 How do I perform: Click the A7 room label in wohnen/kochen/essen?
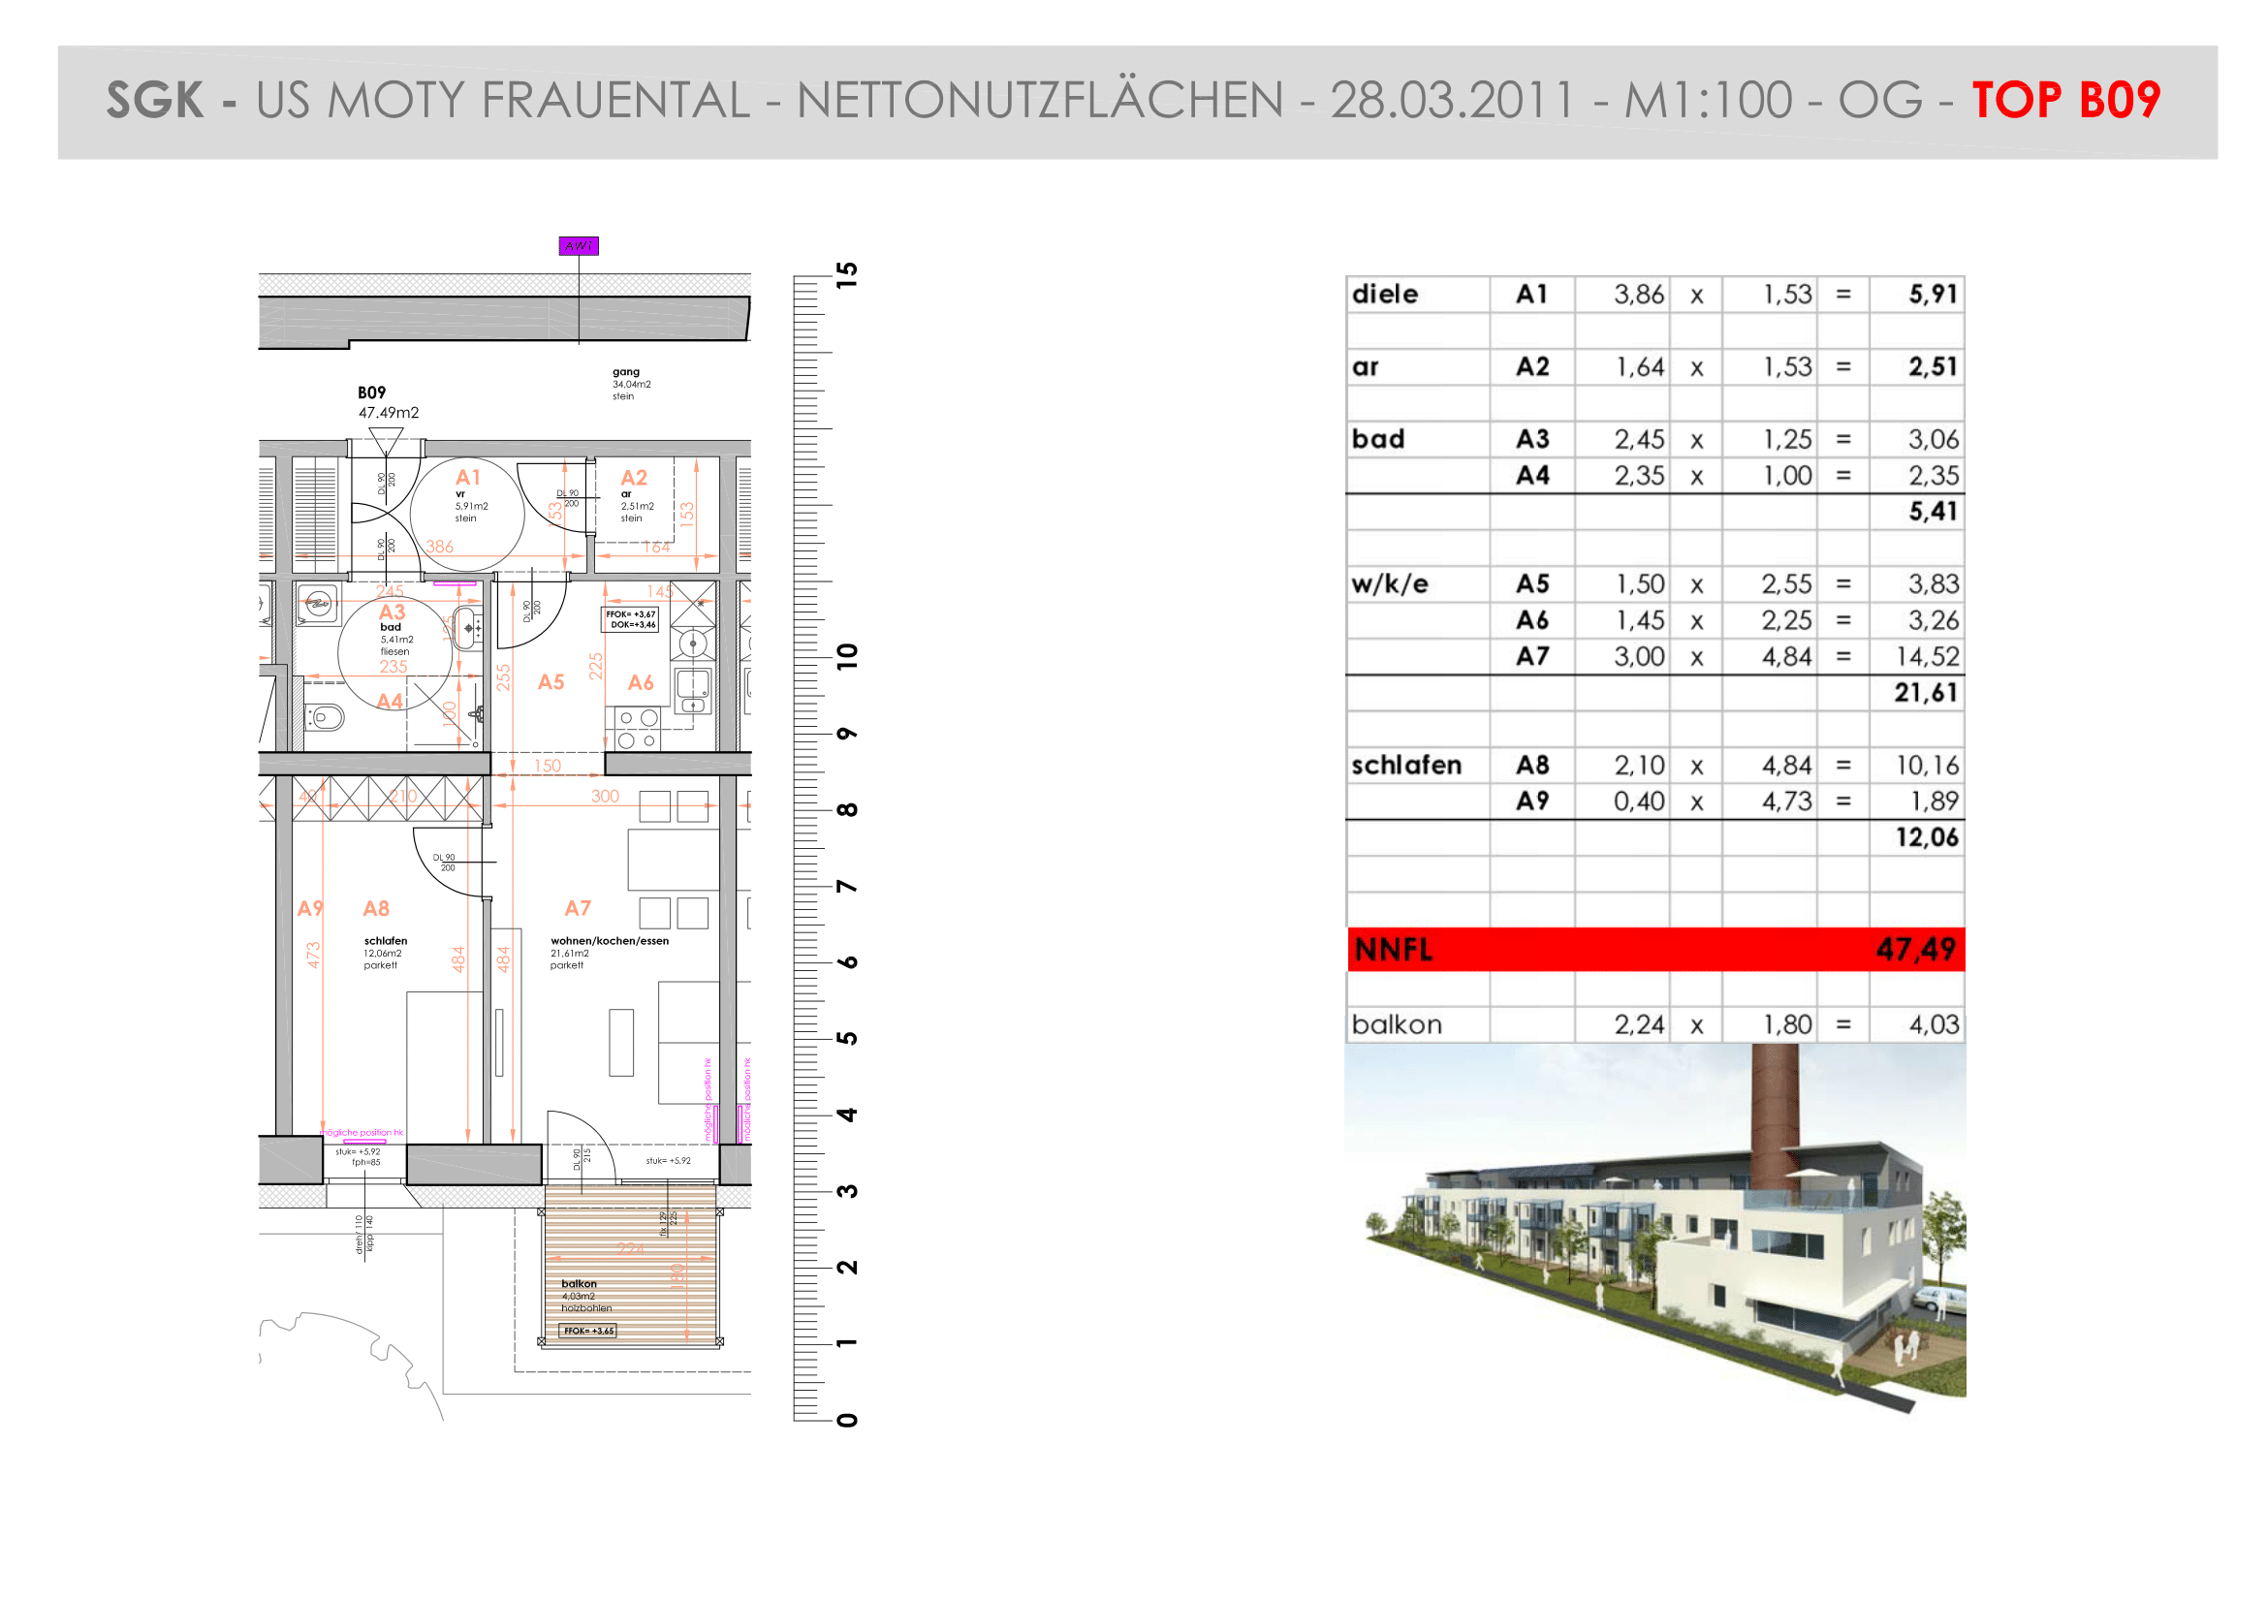[x=578, y=908]
